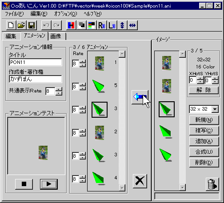The width and height of the screenshot is (224, 203).
Task: Open the 32 x 32 size dropdown
Action: click(x=215, y=109)
